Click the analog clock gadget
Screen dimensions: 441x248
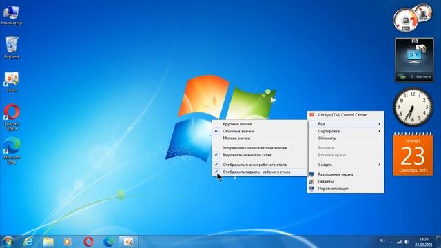tap(413, 107)
